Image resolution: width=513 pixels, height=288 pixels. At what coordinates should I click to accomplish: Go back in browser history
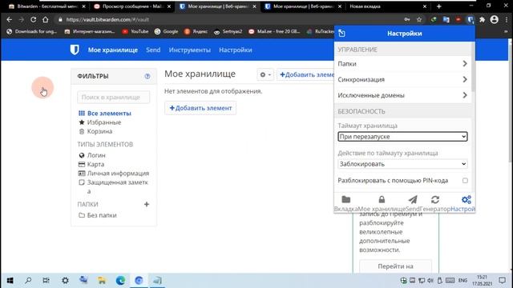(x=9, y=19)
